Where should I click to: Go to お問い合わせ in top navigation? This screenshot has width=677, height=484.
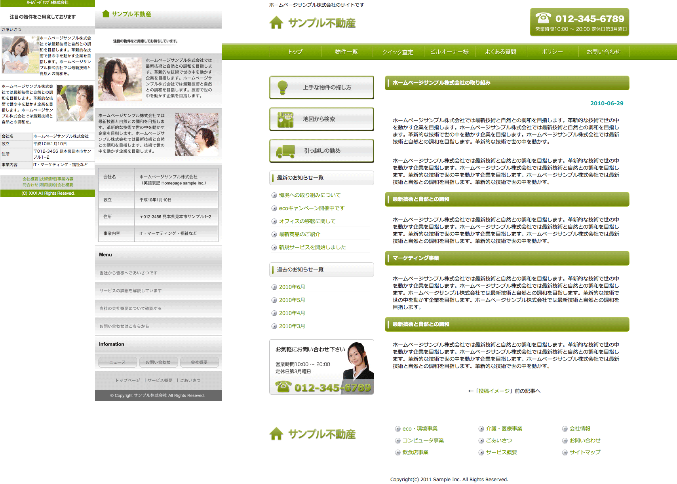click(603, 52)
